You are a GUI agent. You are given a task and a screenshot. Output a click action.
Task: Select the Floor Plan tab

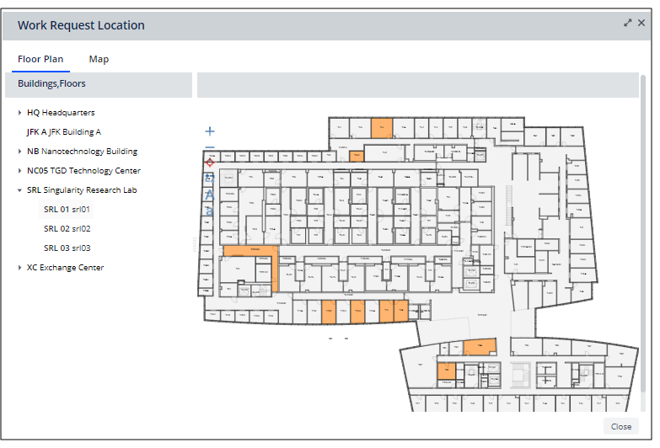tap(40, 60)
